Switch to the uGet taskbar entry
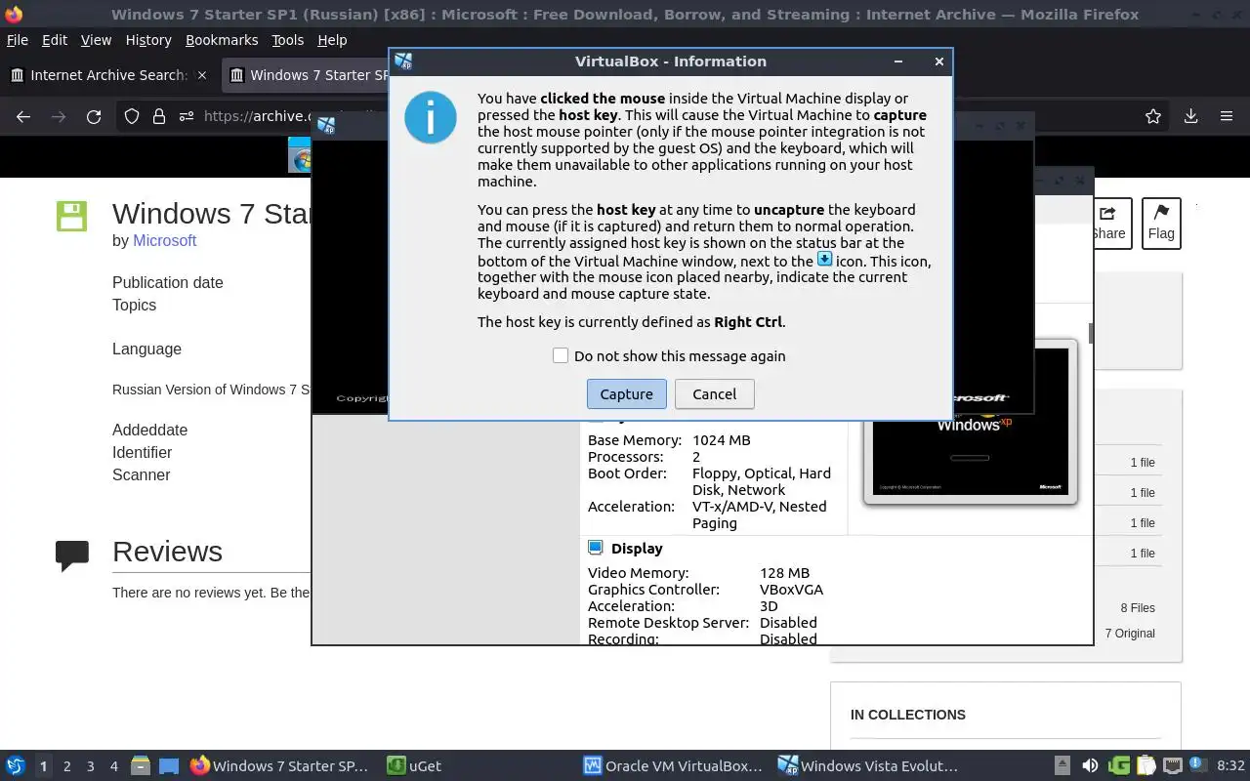The height and width of the screenshot is (781, 1250). (414, 766)
